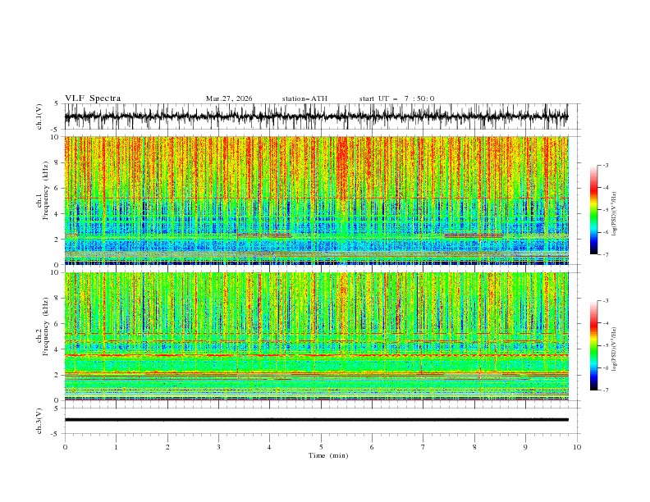Click the time axis tick label "1"
Viewport: 650px width, 502px height.
[116, 447]
